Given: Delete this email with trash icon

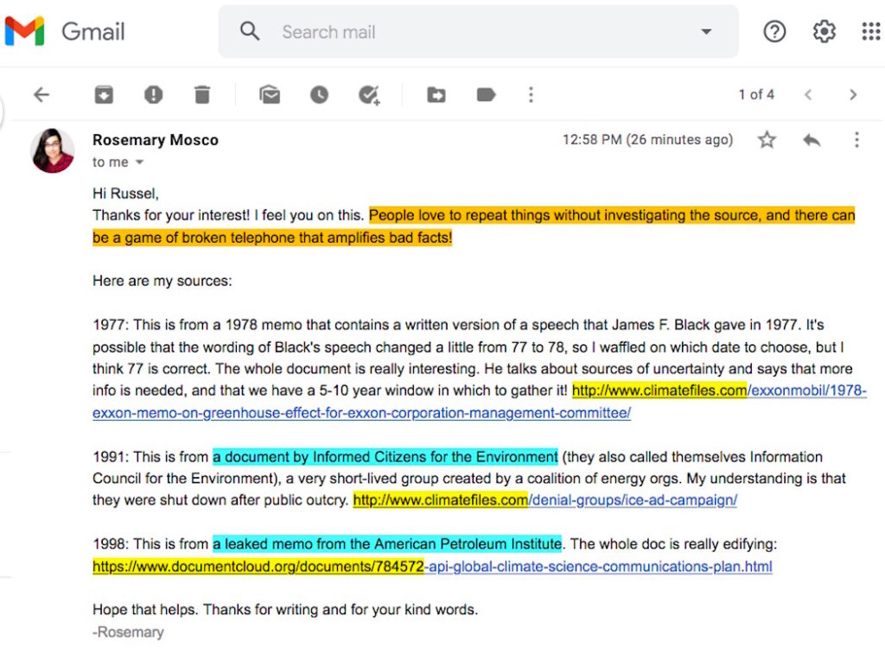Looking at the screenshot, I should pos(202,95).
